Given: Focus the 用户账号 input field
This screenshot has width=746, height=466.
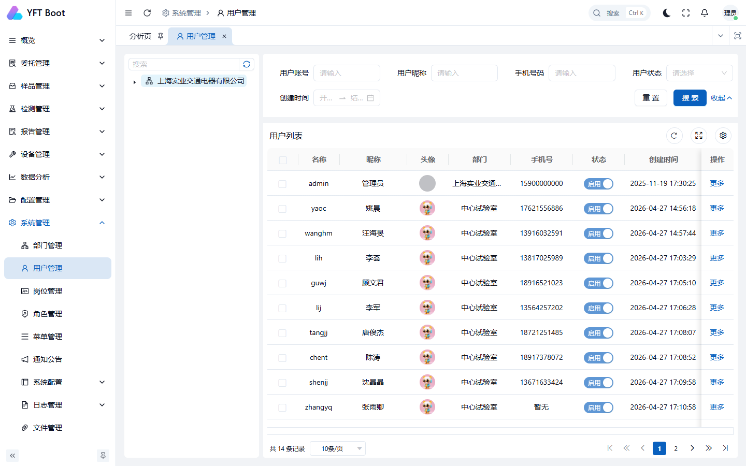Looking at the screenshot, I should [347, 73].
